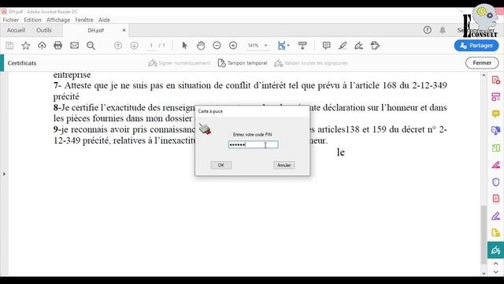Open Protect shield tool in sidebar
The image size is (504, 284).
(x=495, y=182)
